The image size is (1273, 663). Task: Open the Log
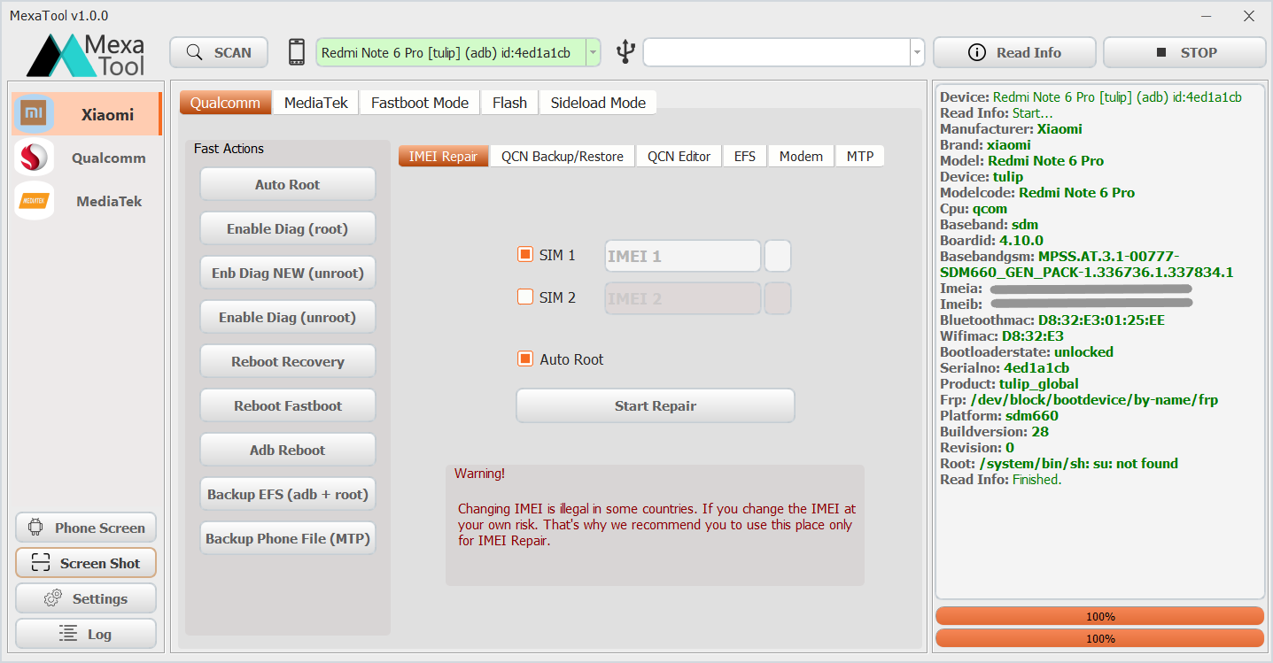86,634
